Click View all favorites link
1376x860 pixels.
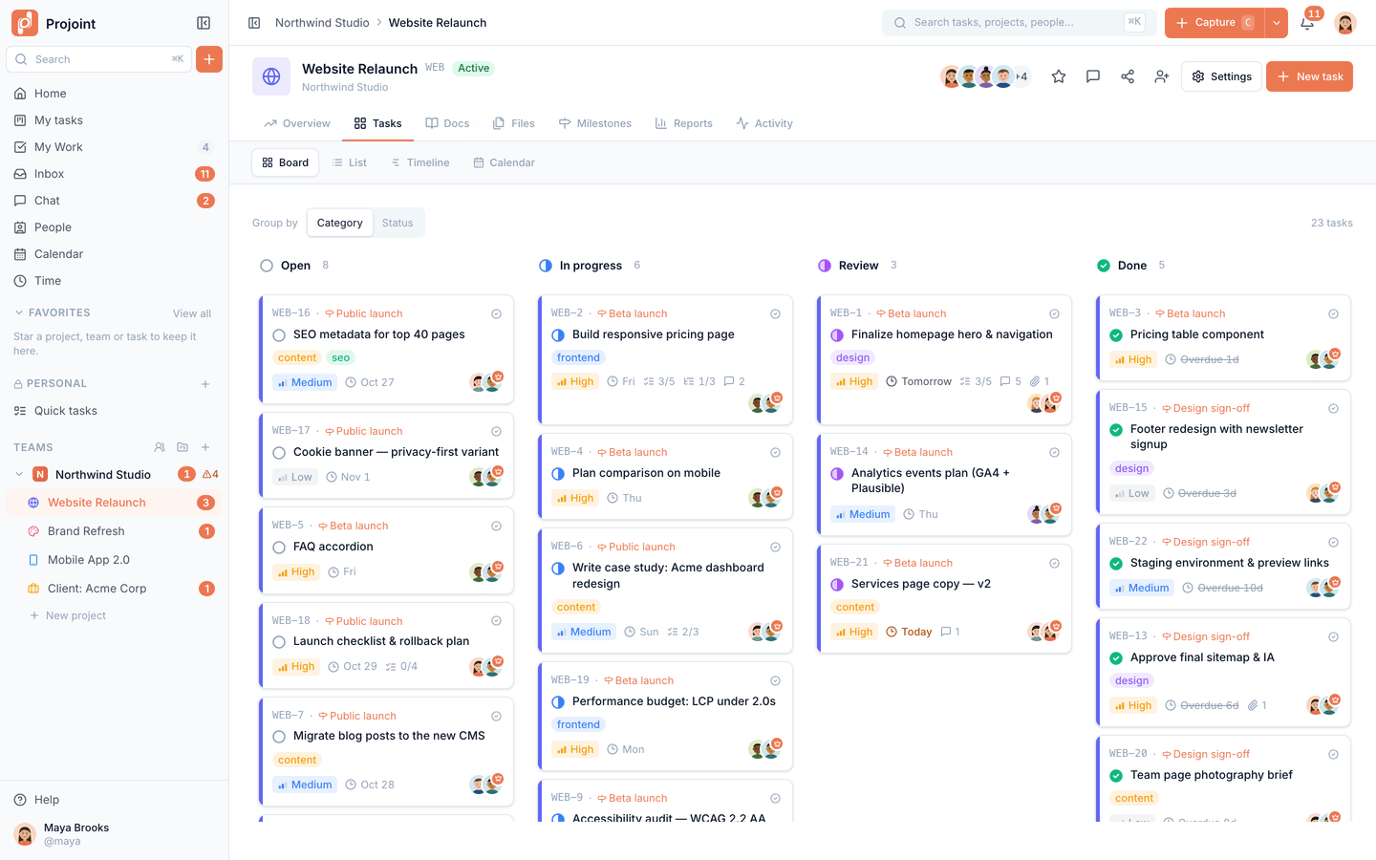[192, 313]
